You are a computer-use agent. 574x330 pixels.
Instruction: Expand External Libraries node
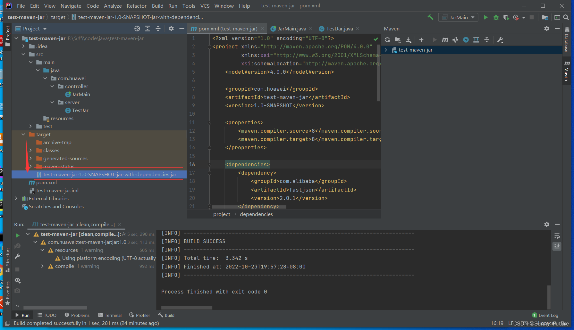(x=16, y=198)
